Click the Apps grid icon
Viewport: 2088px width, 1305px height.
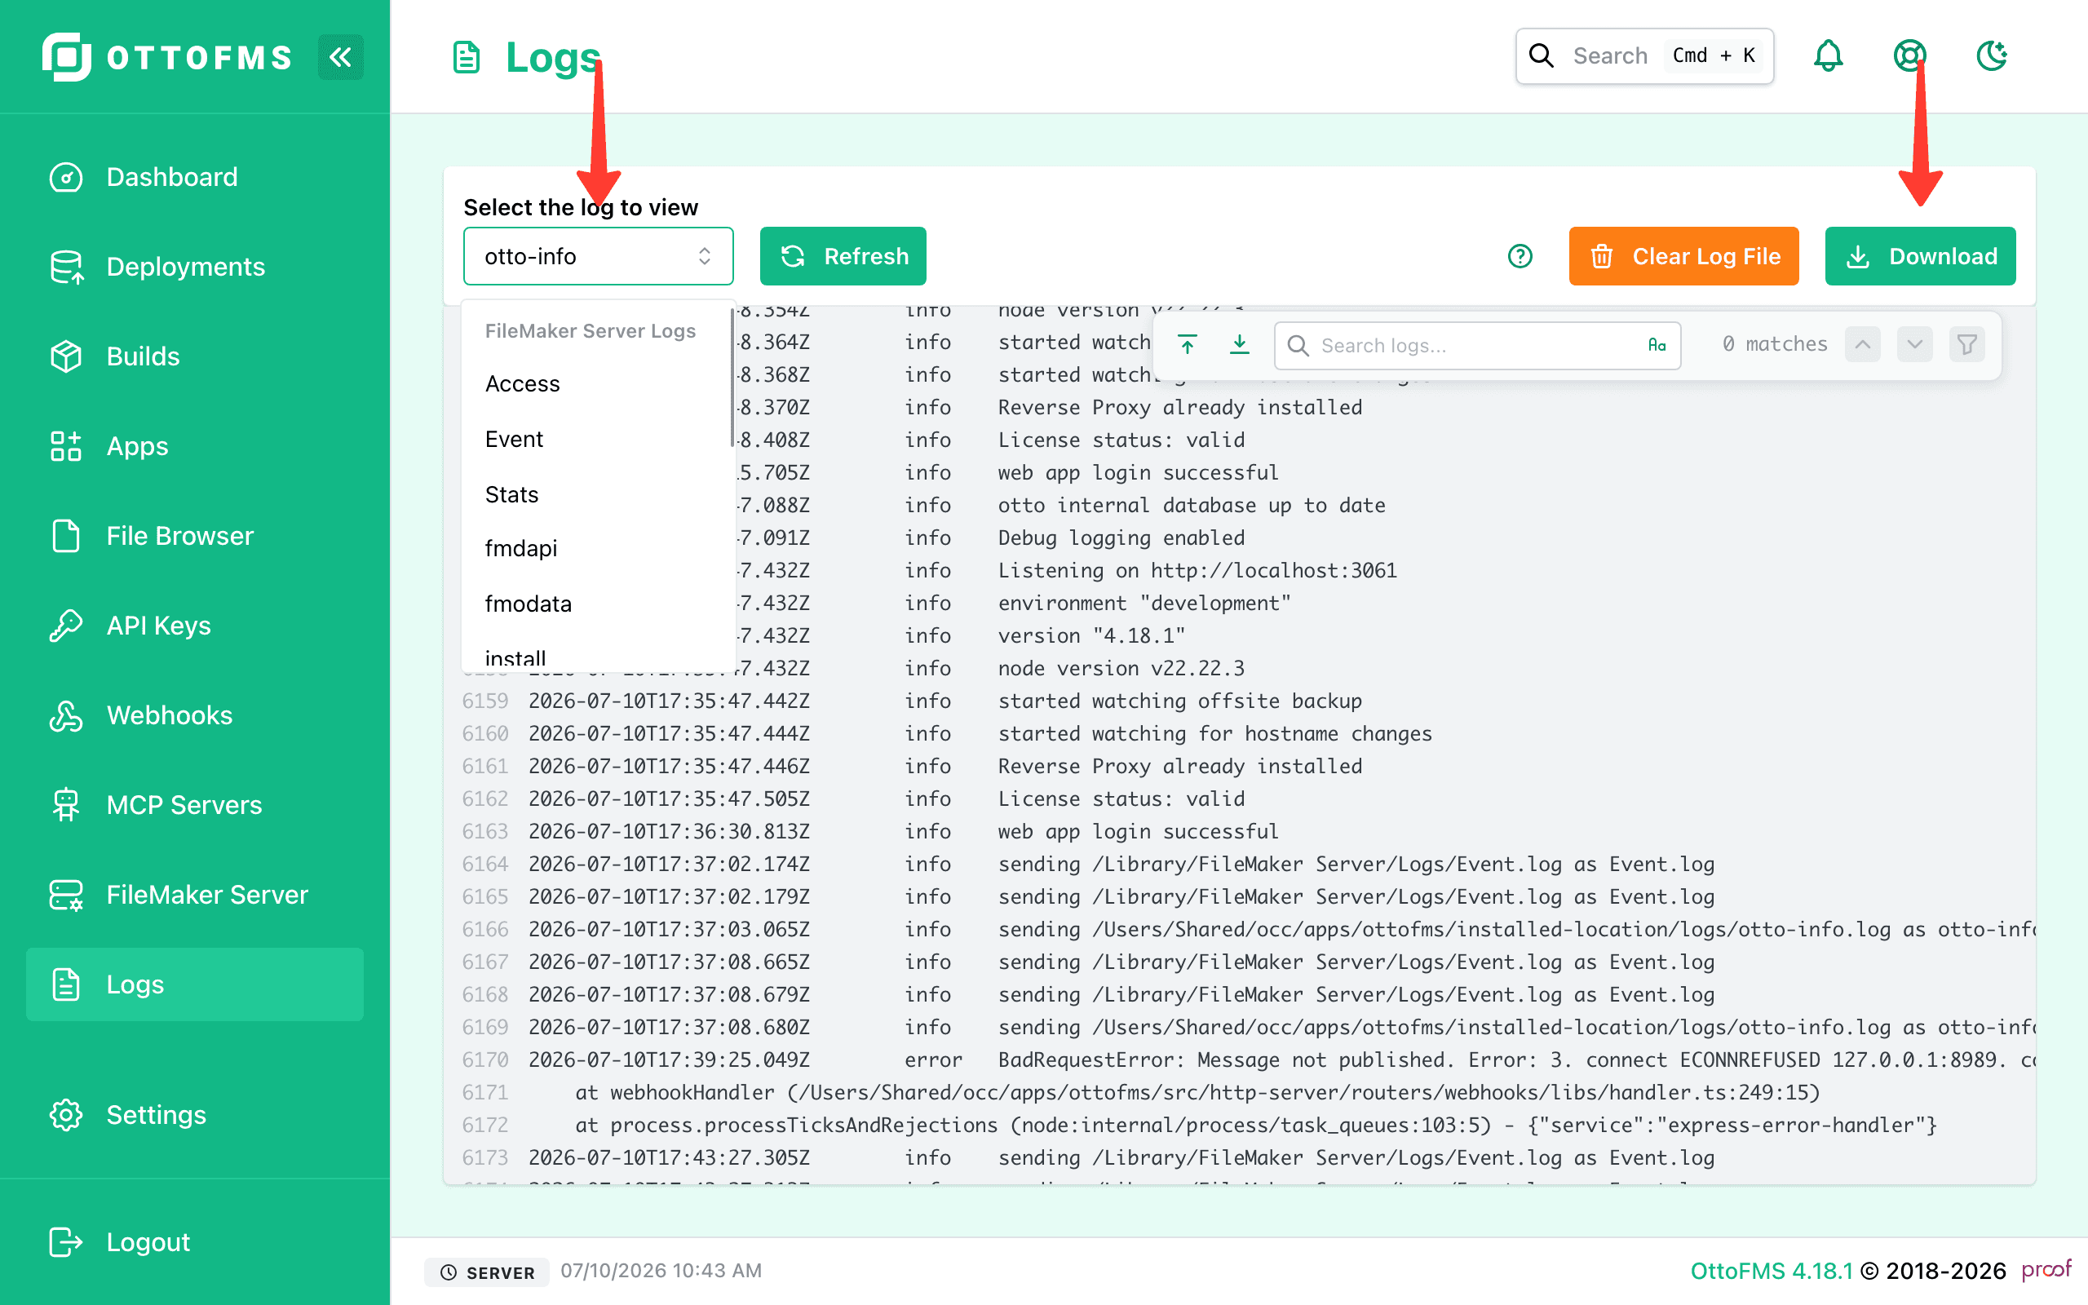(65, 446)
